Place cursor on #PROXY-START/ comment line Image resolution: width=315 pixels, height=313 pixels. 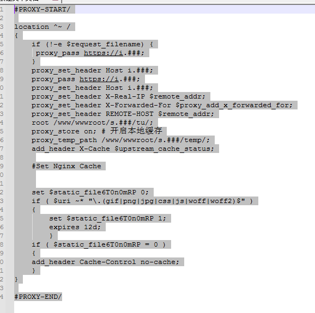pyautogui.click(x=43, y=9)
